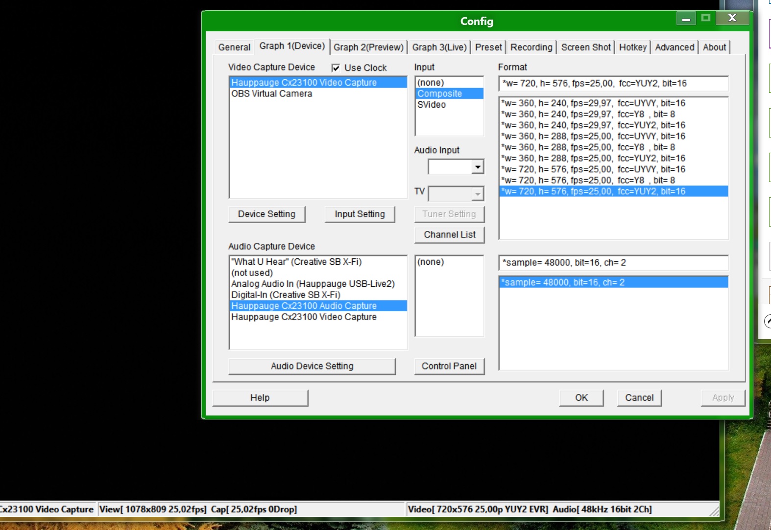The height and width of the screenshot is (530, 771).
Task: Select format 720x576 25,00 UYVY
Action: click(x=613, y=169)
